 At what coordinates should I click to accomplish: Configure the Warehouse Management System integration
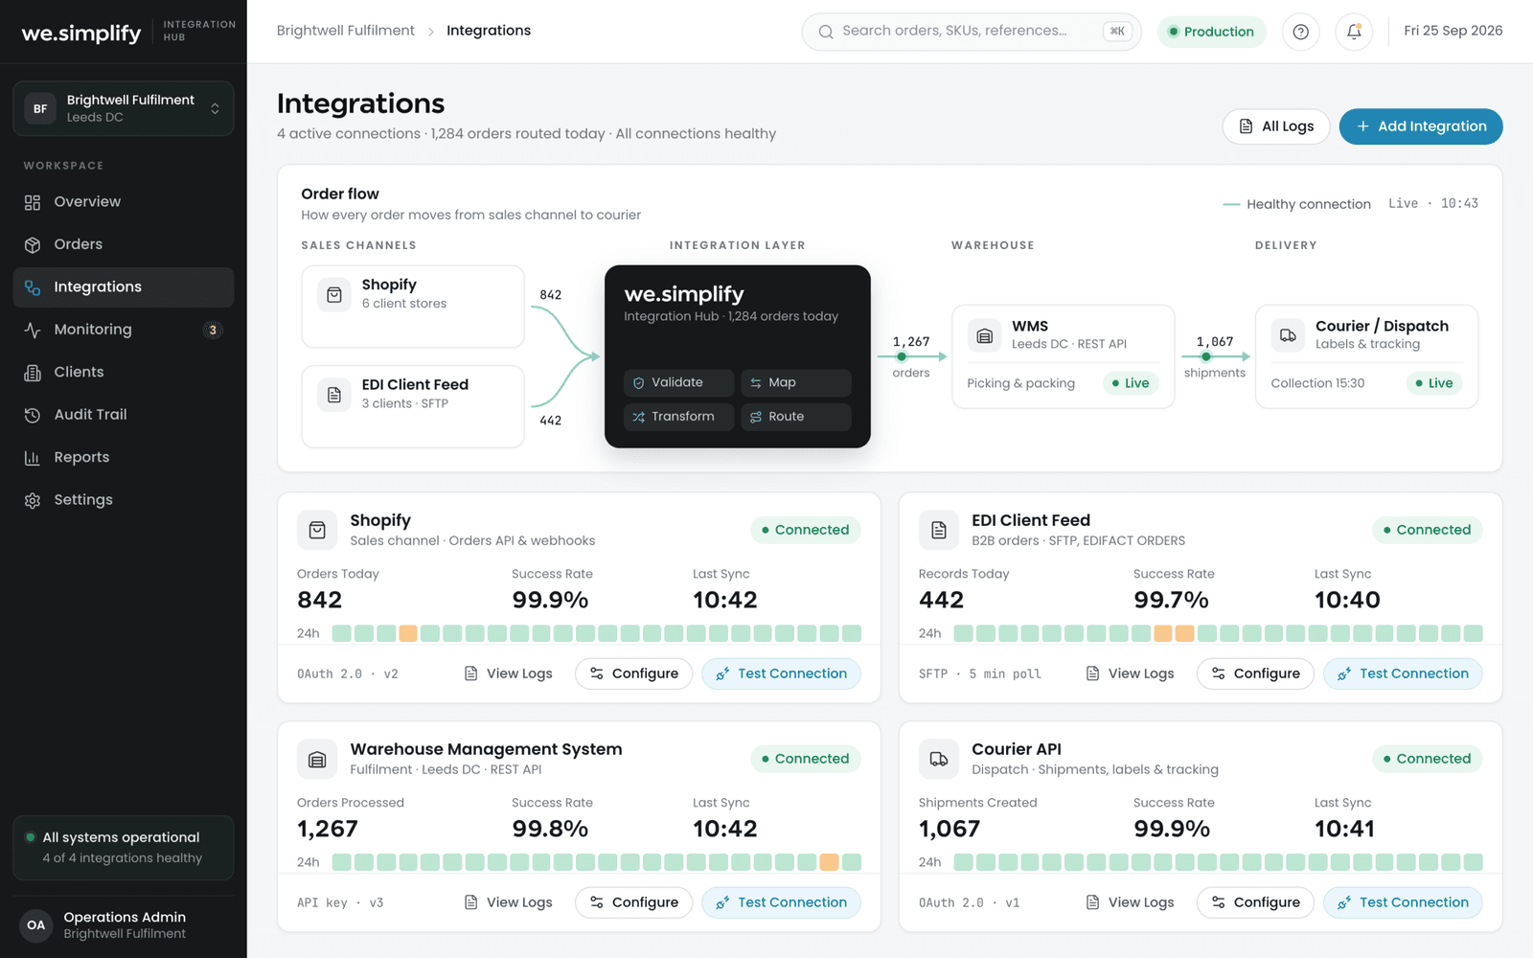(x=633, y=902)
